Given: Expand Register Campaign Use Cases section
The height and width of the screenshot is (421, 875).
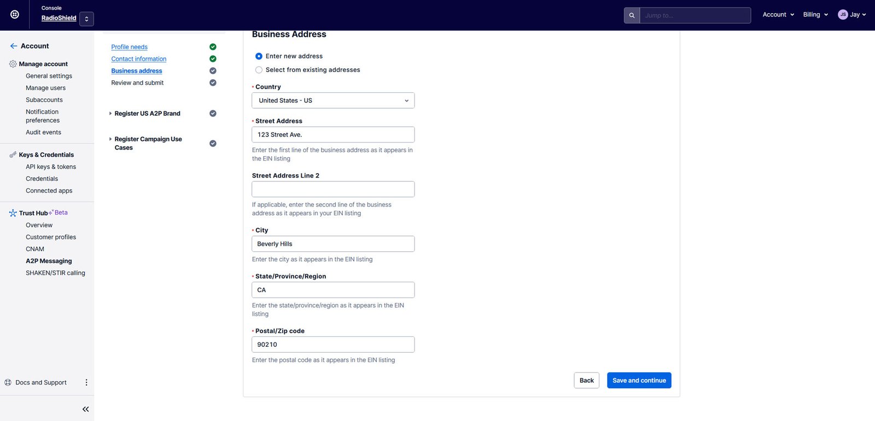Looking at the screenshot, I should pos(145,143).
